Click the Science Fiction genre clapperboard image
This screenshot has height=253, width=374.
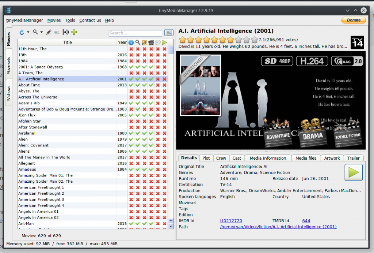pyautogui.click(x=348, y=133)
